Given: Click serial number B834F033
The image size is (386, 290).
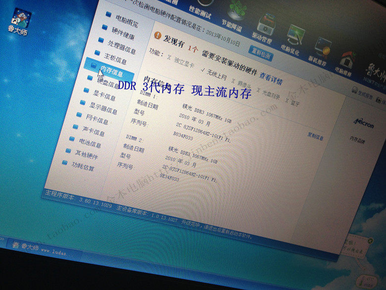Looking at the screenshot, I should [x=183, y=136].
